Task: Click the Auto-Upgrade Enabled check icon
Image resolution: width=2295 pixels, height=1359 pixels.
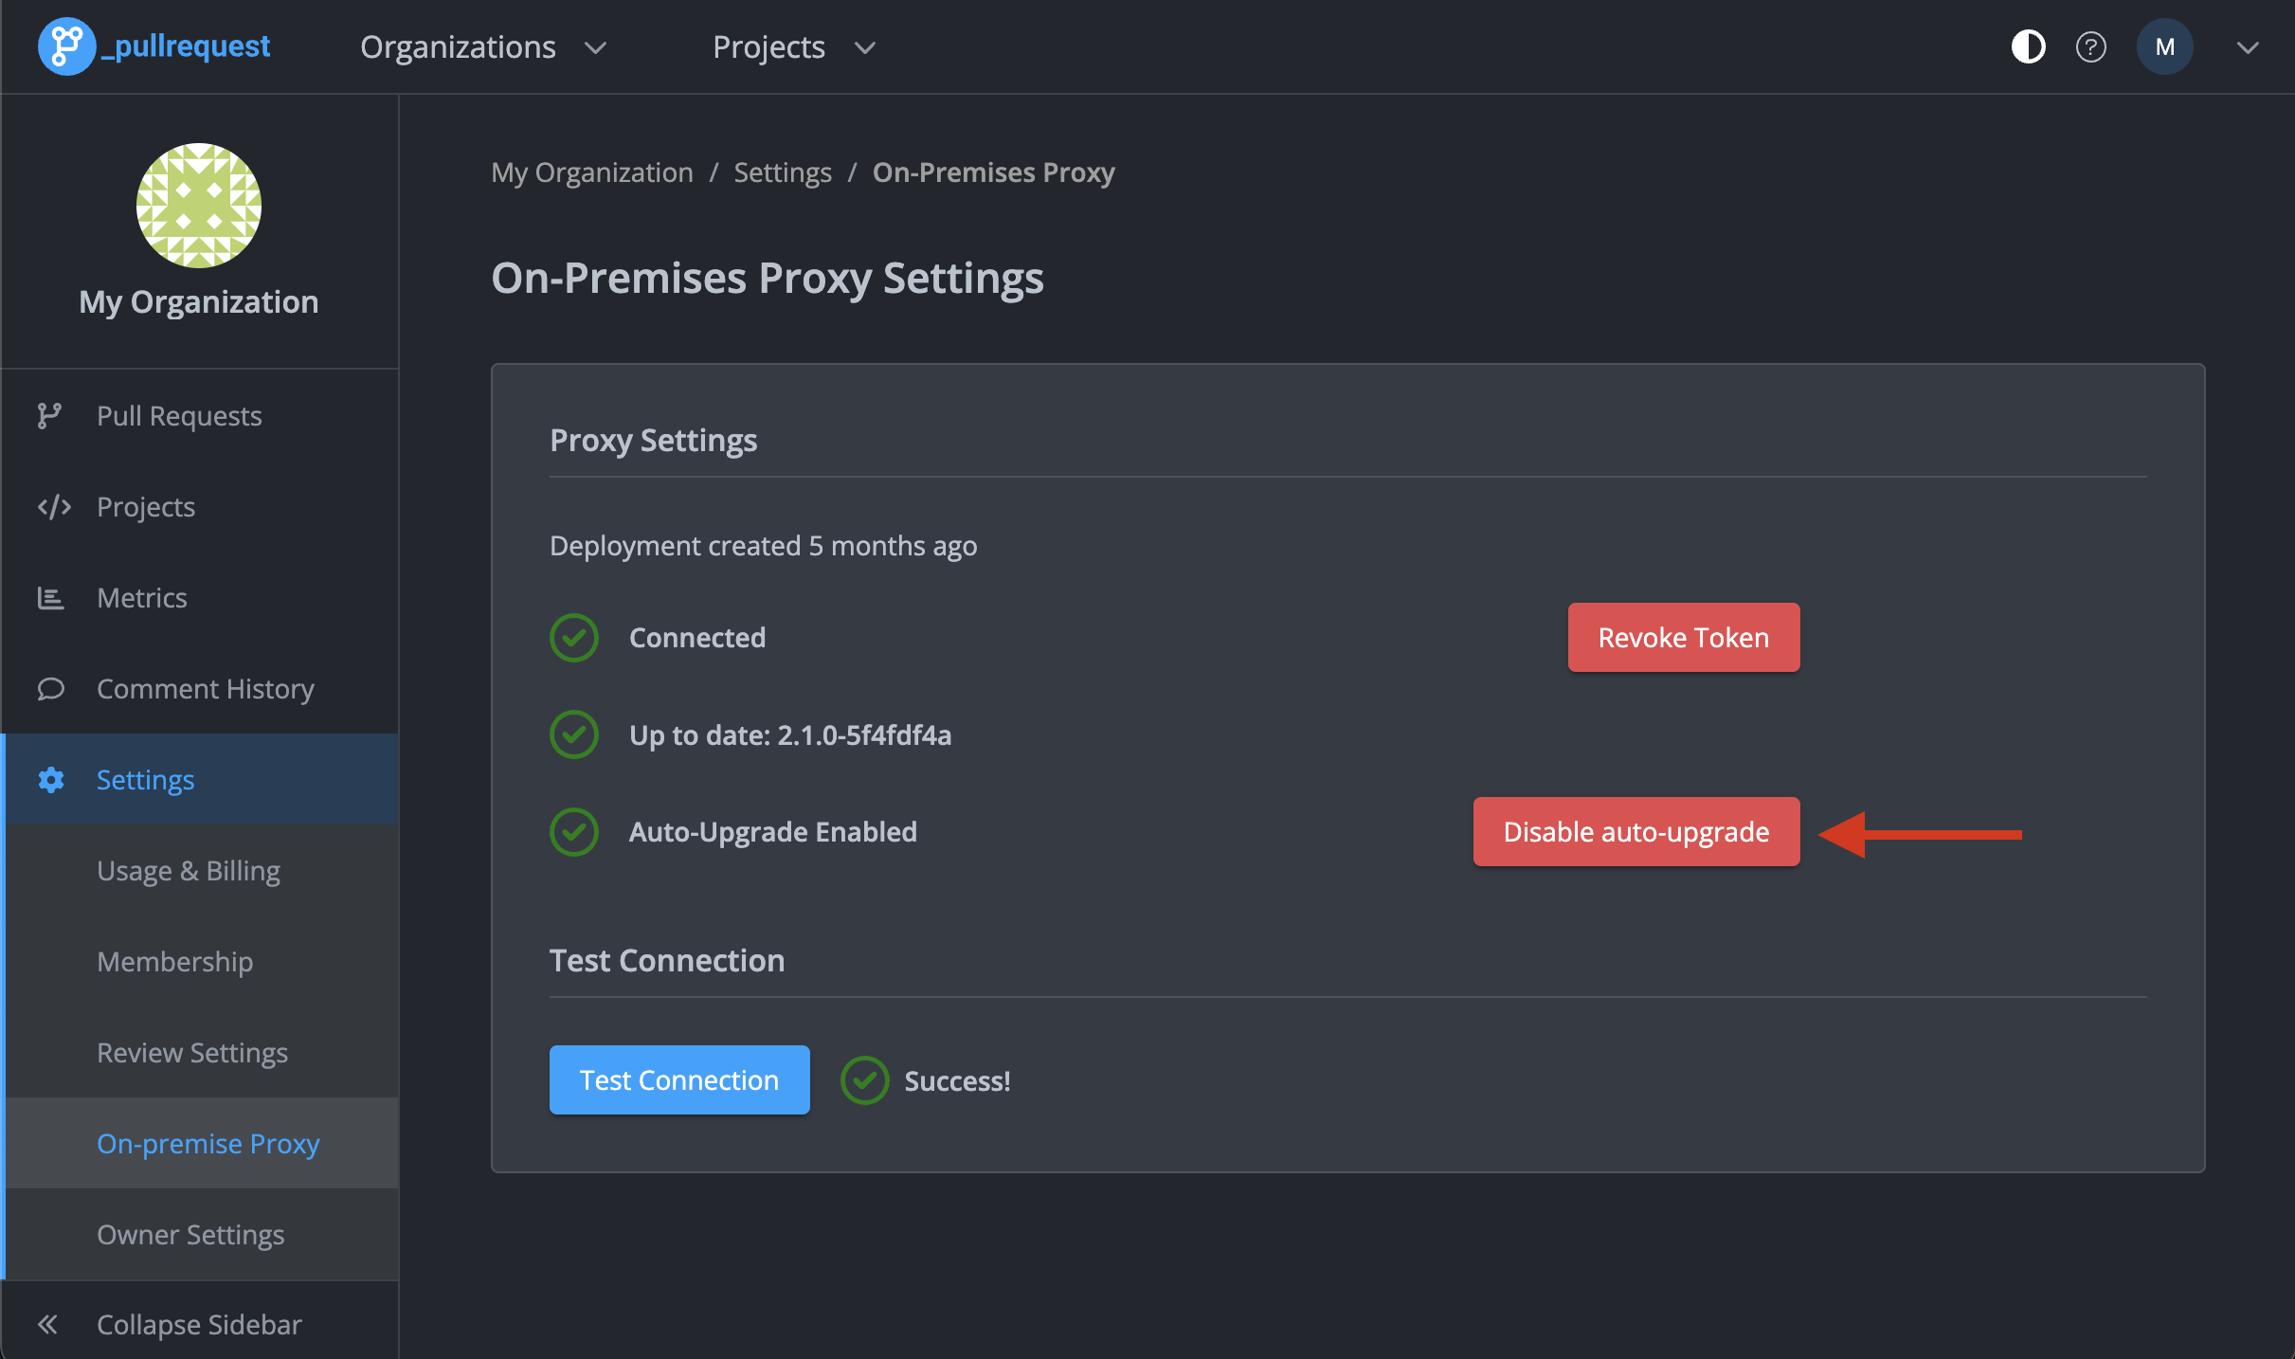Action: (573, 832)
